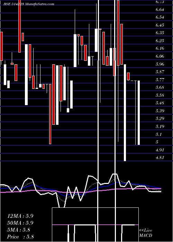This screenshot has width=173, height=242.
Task: Select the 6.16 price axis value
Action: point(160,48)
